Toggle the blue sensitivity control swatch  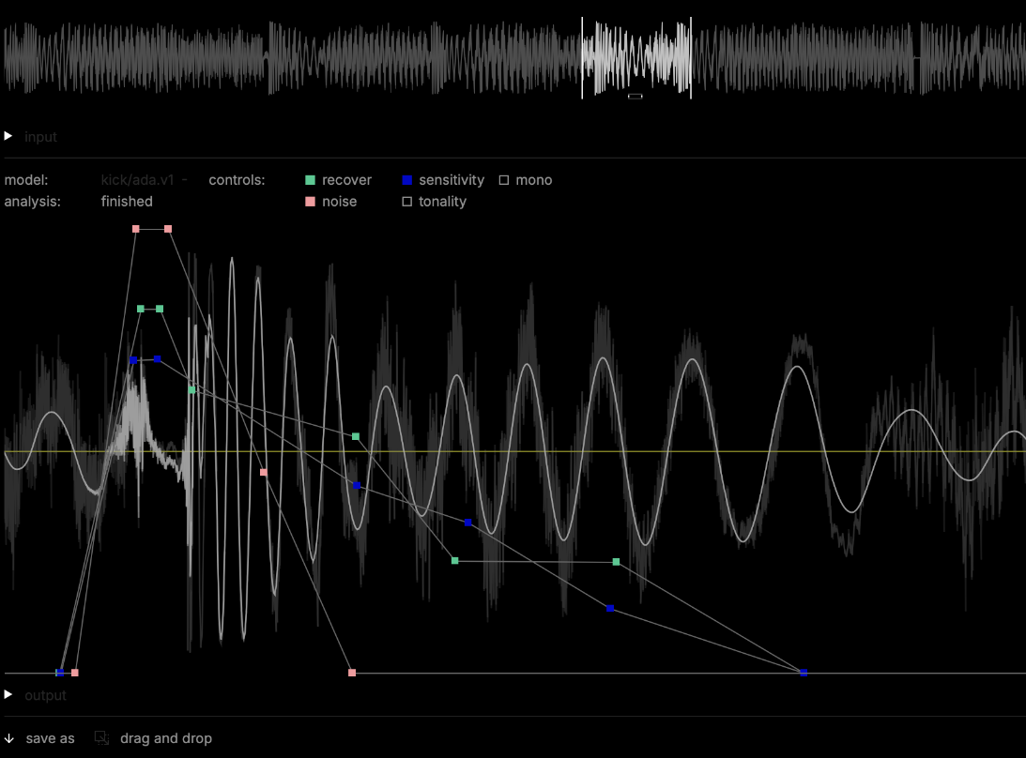pyautogui.click(x=407, y=180)
